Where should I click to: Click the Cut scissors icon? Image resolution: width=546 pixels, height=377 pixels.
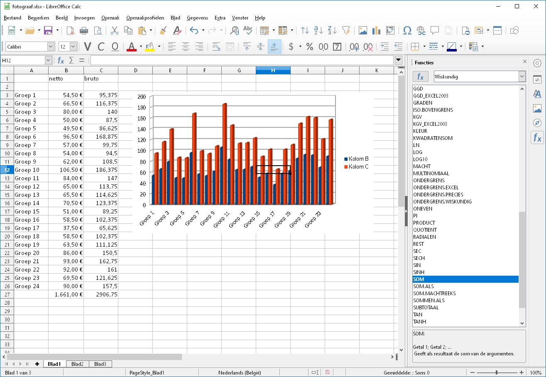pos(114,30)
